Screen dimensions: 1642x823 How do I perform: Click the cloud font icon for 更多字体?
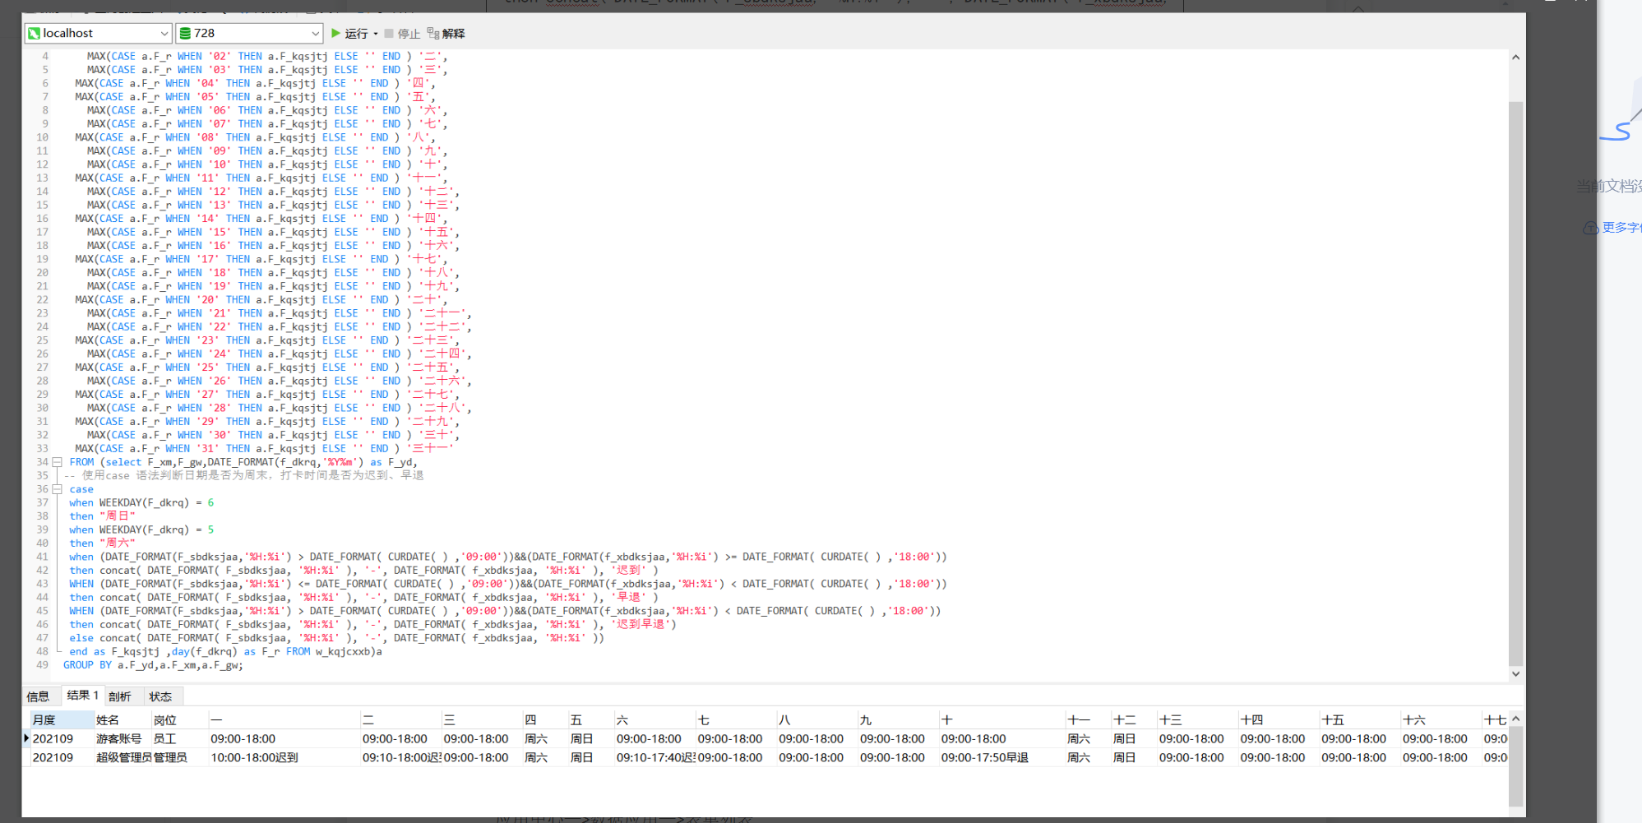[x=1590, y=228]
